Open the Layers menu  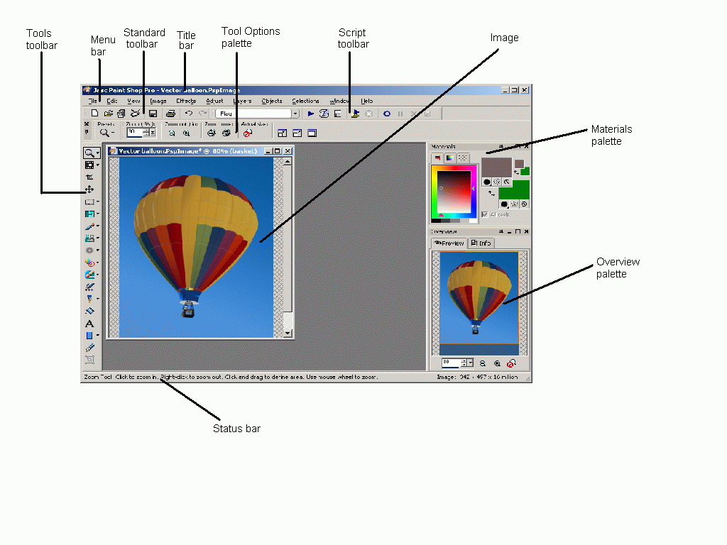click(x=242, y=101)
